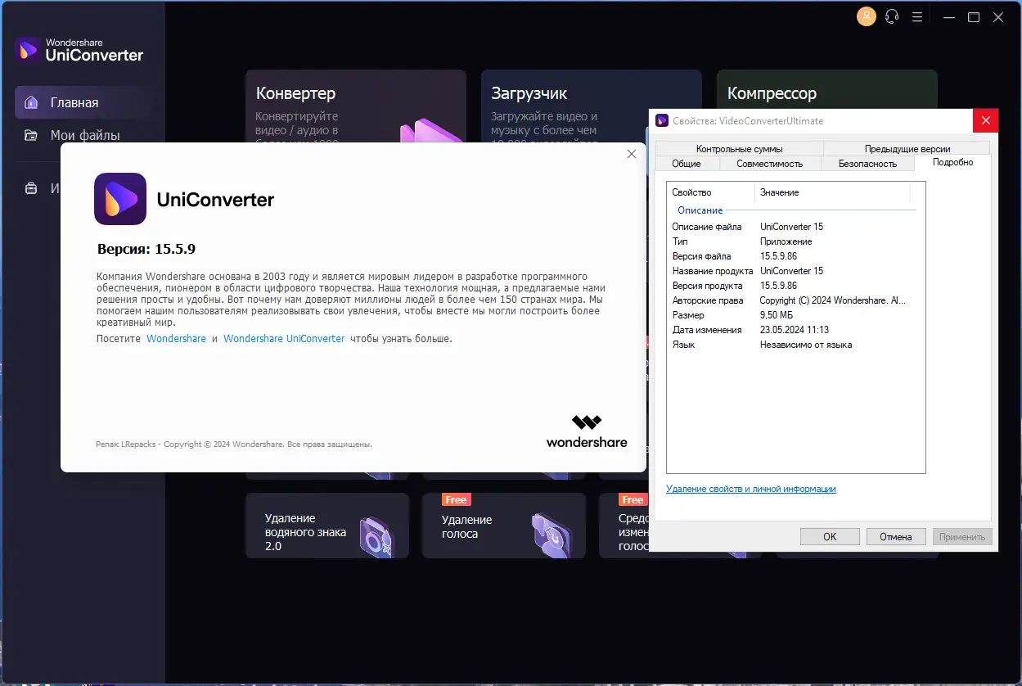Select the Размер property row
1022x686 pixels.
(x=791, y=315)
